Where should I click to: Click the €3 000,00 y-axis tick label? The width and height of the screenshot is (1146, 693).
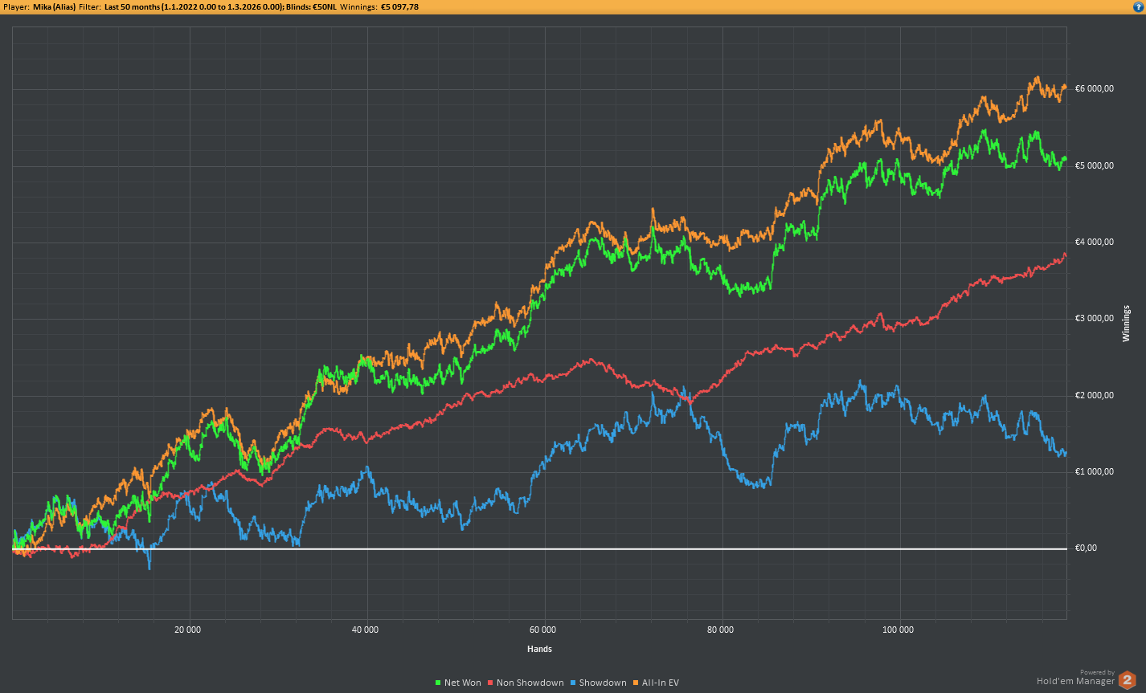pos(1095,319)
